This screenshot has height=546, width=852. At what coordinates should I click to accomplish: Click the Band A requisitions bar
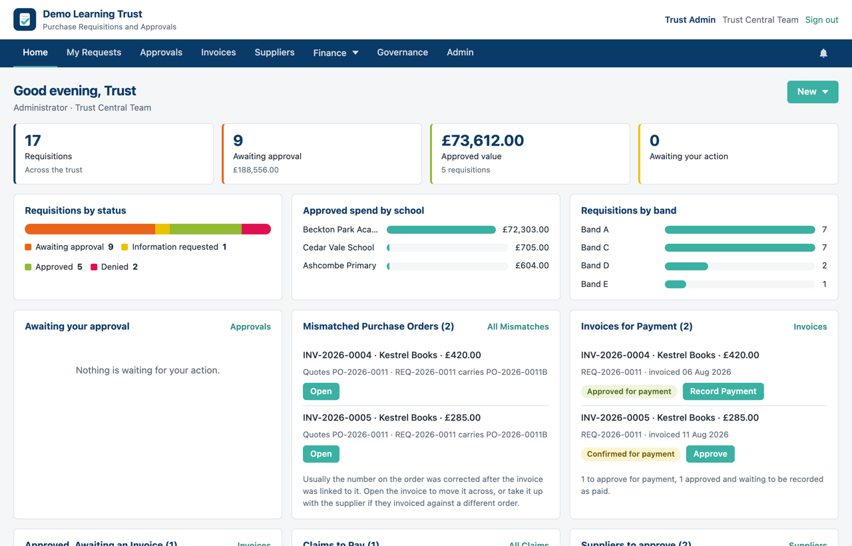click(x=740, y=230)
